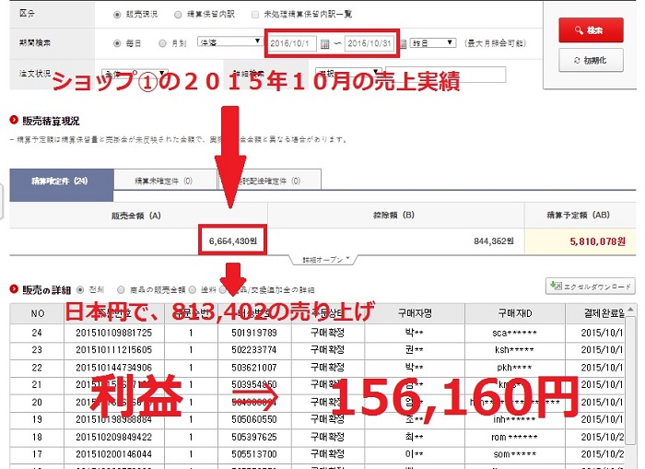This screenshot has width=645, height=469.
Task: Choose the 毎日 daily period radio
Action: click(117, 42)
